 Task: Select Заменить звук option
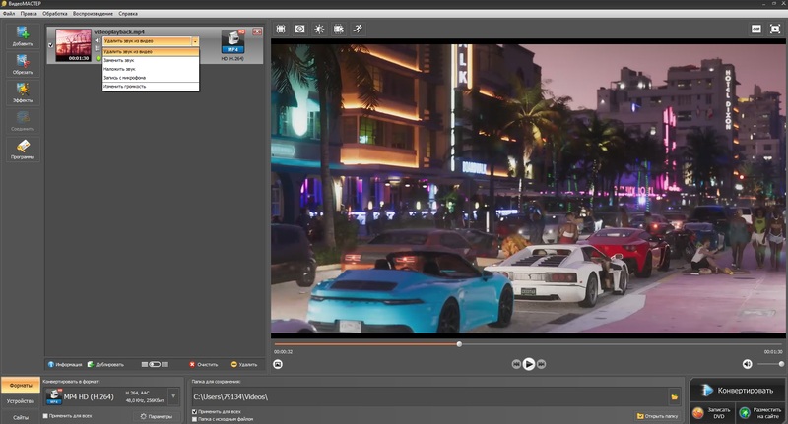click(151, 60)
